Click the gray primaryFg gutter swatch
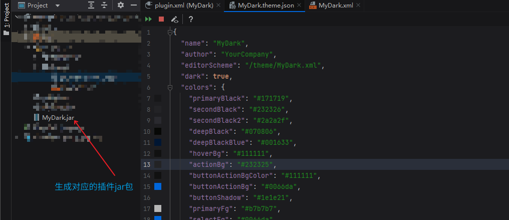Viewport: 509px width, 220px height. (x=158, y=208)
